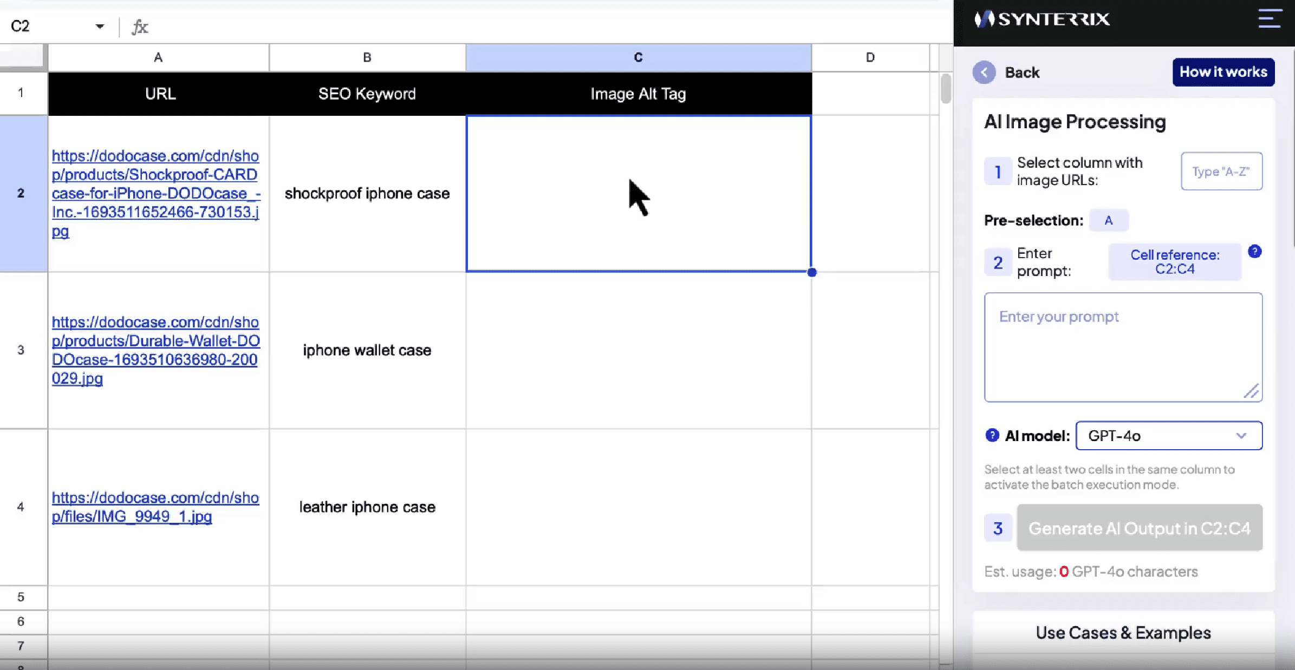Viewport: 1295px width, 670px height.
Task: Select row 3 header
Action: 21,350
